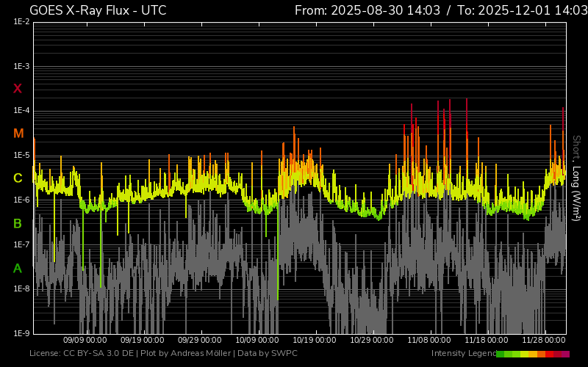Click the orange M flare class label
Screen dimensions: 588x367
pos(18,134)
